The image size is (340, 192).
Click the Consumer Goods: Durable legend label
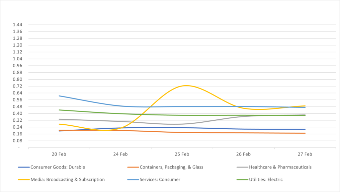click(x=60, y=167)
